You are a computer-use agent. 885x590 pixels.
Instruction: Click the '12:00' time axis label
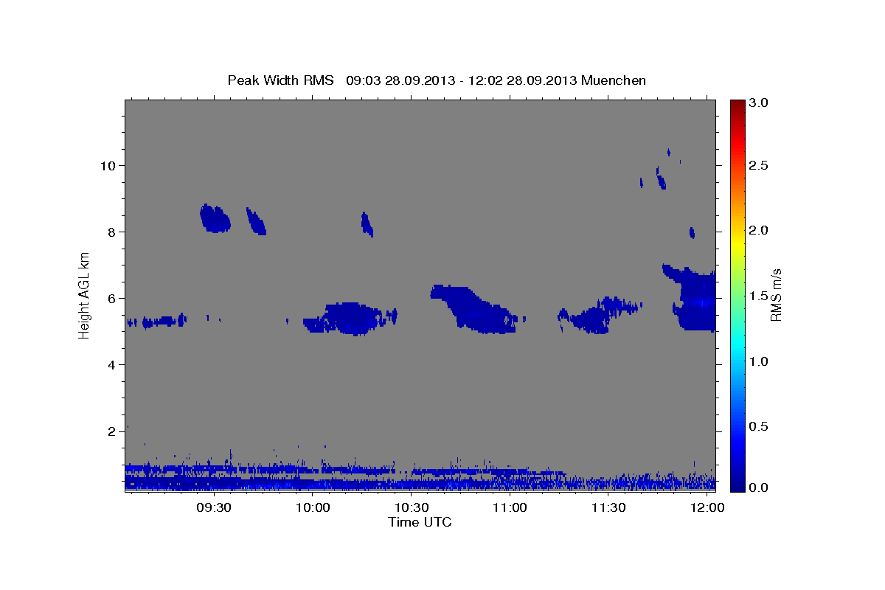tap(707, 508)
